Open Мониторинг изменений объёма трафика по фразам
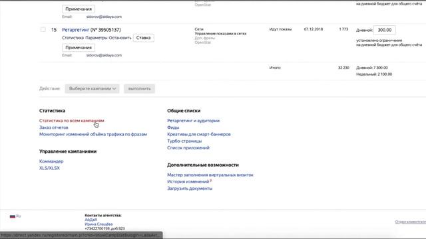426x239 pixels. [93, 134]
